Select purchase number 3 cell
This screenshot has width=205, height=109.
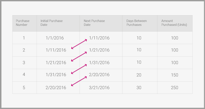[24, 63]
